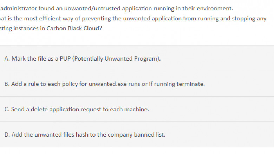
Task: Click the question line beginning 'at is the most efficient way'
Action: point(133,19)
